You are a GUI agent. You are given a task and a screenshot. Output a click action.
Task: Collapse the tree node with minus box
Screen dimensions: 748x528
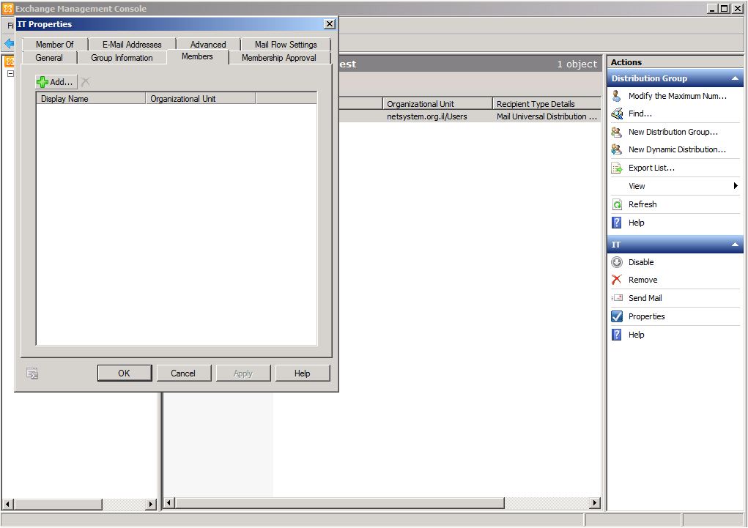click(10, 73)
